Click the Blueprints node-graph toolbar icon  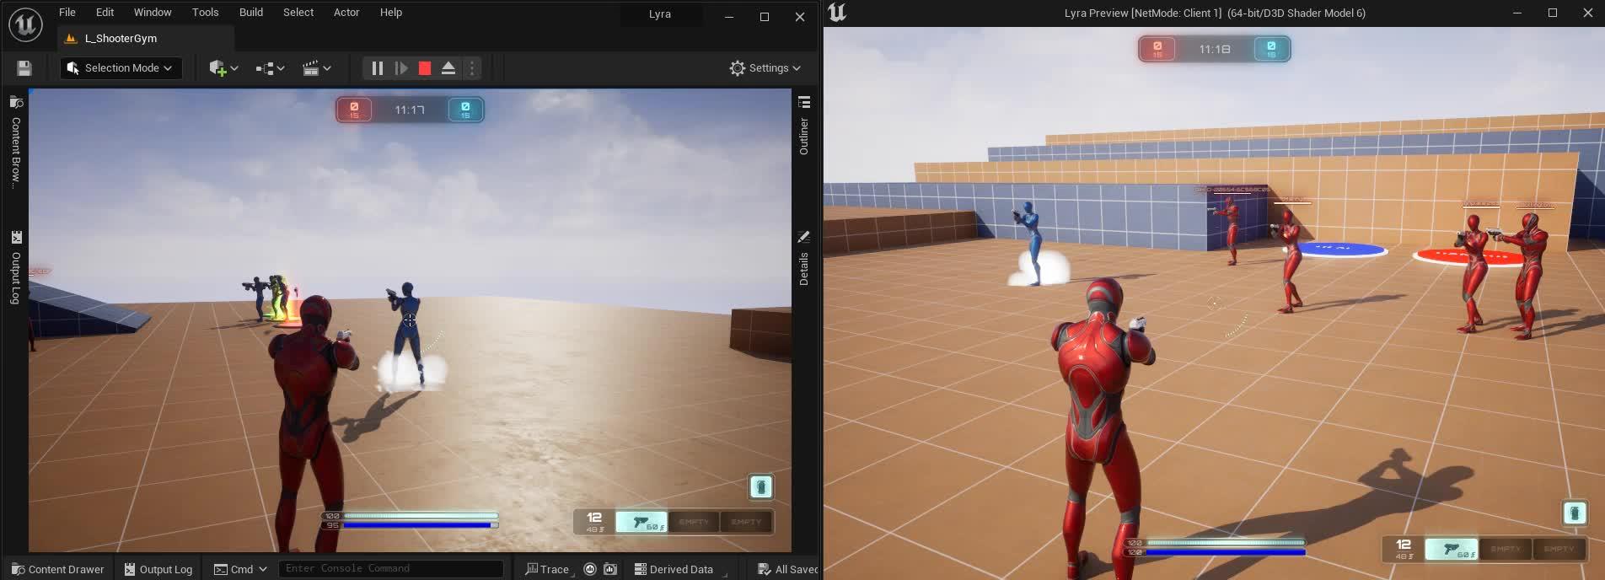[x=265, y=68]
